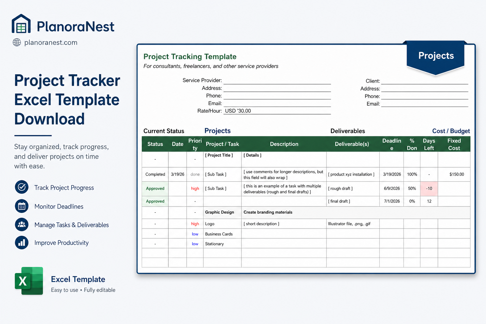The width and height of the screenshot is (486, 324).
Task: Select the Logo task cell
Action: [222, 224]
